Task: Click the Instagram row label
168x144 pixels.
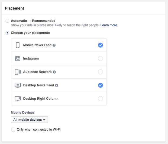Action: (x=31, y=58)
